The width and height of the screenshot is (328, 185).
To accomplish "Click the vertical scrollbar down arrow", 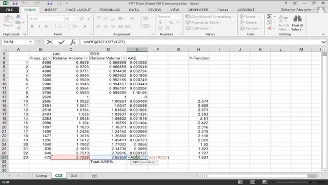I will (x=324, y=170).
